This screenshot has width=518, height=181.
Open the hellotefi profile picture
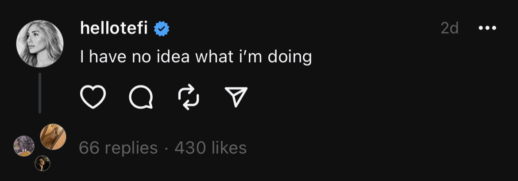coord(40,44)
